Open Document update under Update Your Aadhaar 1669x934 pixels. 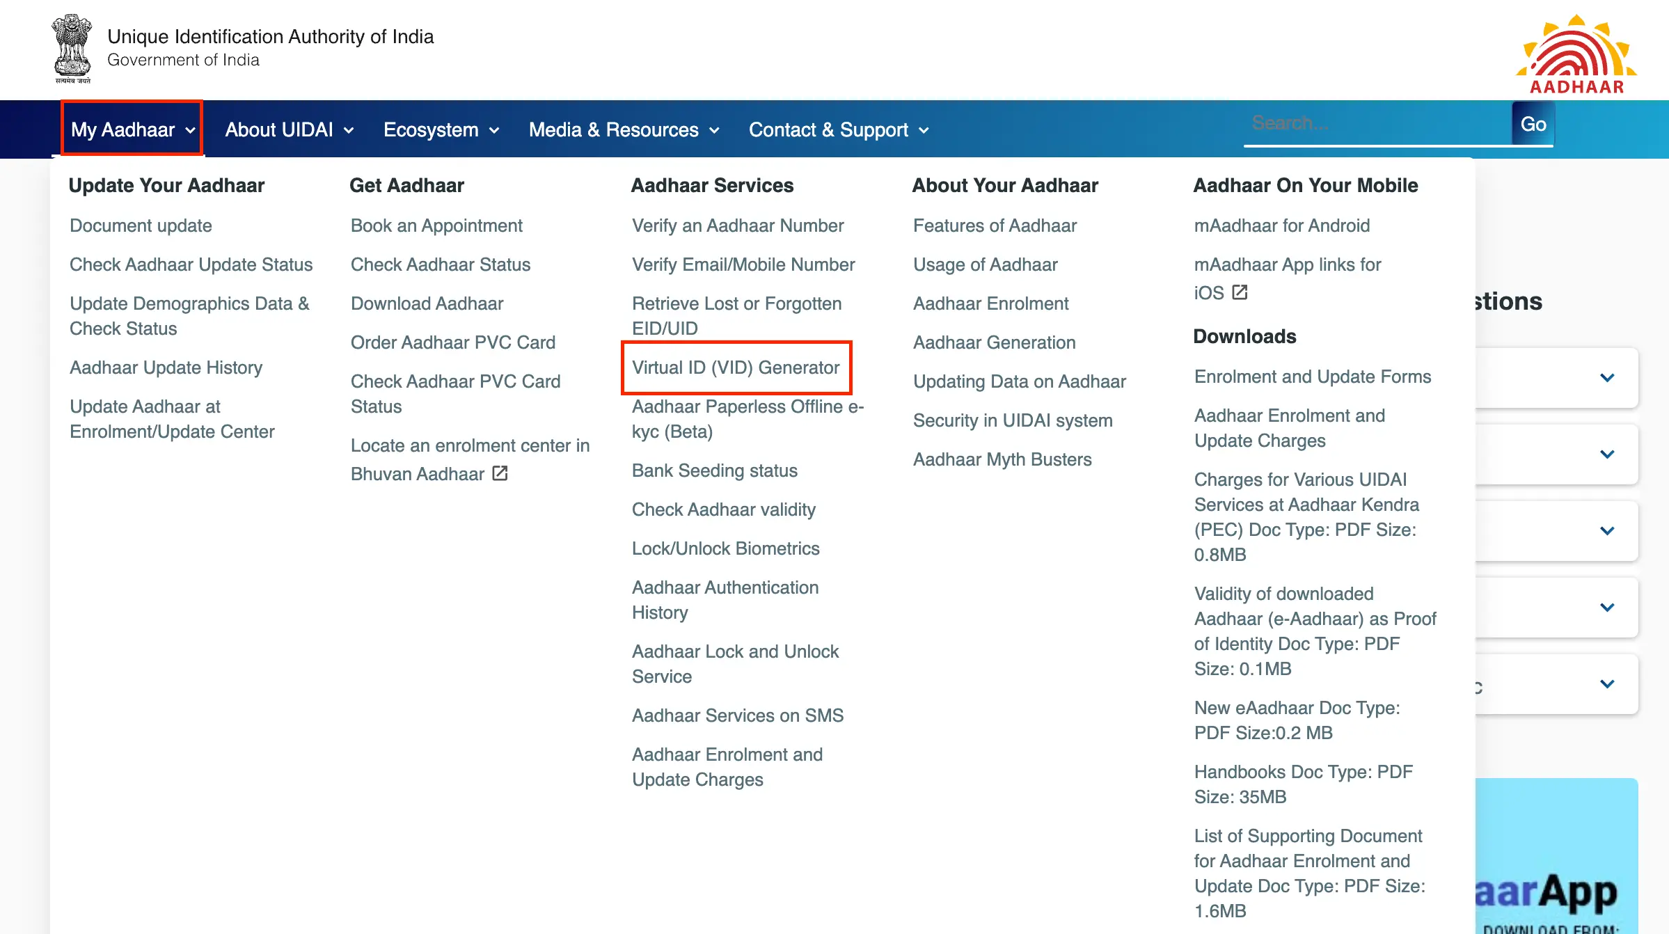click(140, 225)
